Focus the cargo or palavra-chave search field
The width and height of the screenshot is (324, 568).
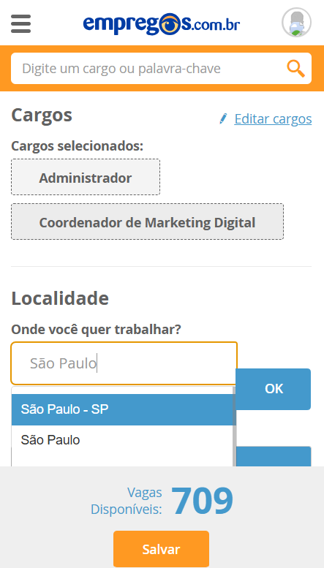[148, 69]
